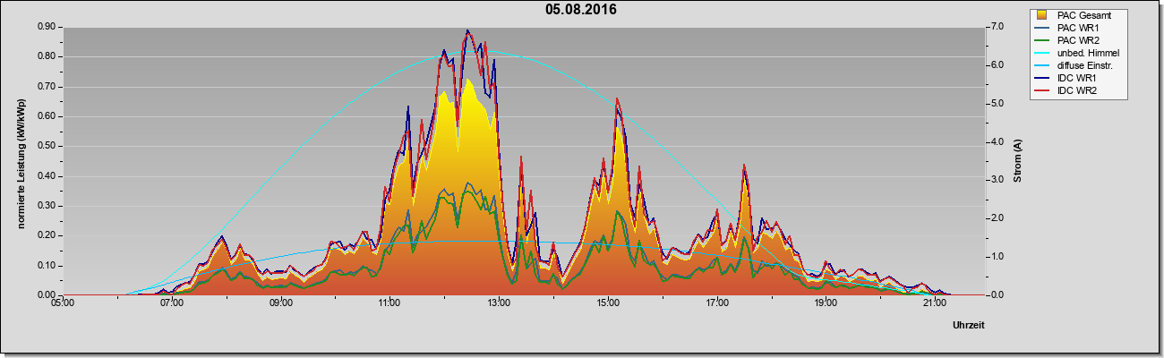Click the chart title 05.08.2016
The height and width of the screenshot is (358, 1164).
581,10
